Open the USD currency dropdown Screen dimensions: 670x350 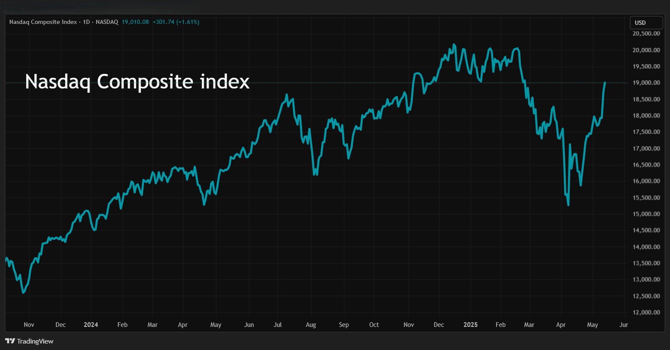(646, 23)
